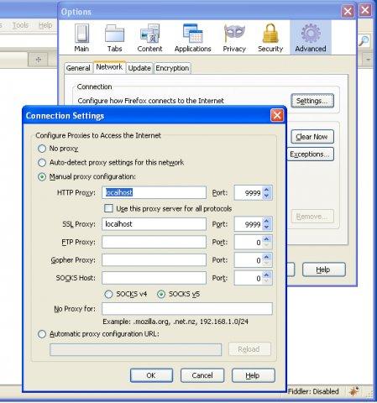Screen dimensions: 377x403
Task: Increase FTP Proxy port with up arrow
Action: tap(267, 238)
